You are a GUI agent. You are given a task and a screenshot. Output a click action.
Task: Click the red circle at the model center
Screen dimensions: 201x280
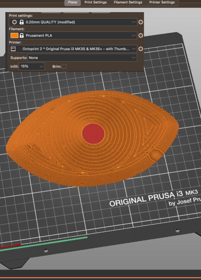[x=93, y=133]
